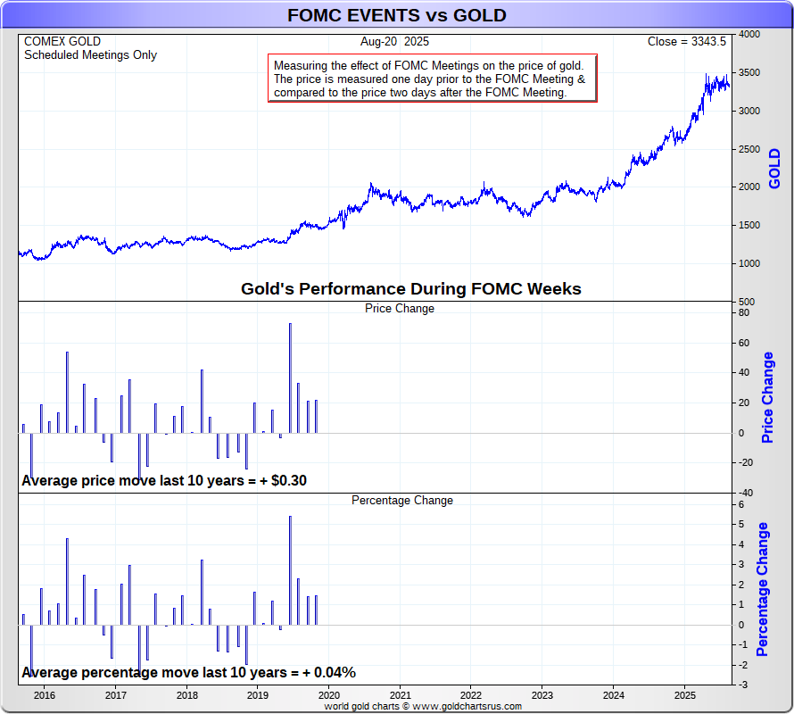Click the 'Percentage Change' panel title
The image size is (794, 714).
pyautogui.click(x=402, y=500)
